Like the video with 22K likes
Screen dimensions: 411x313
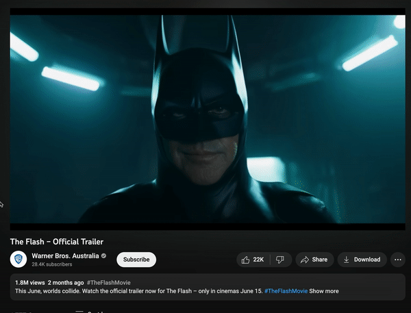[x=253, y=260]
